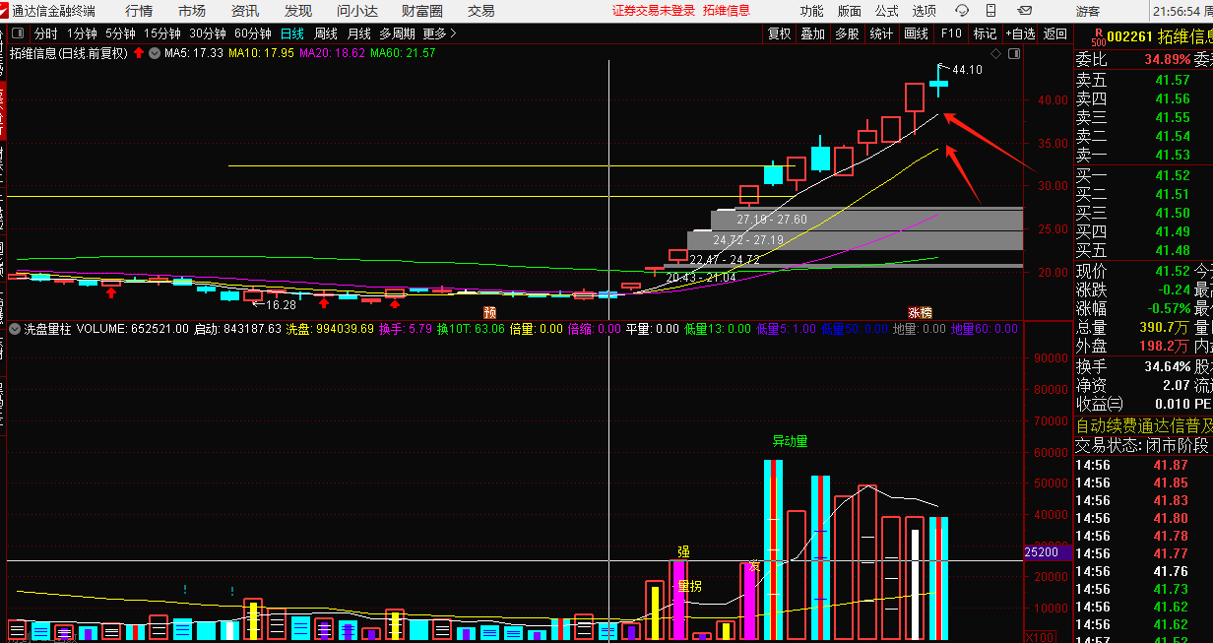This screenshot has width=1213, height=643.
Task: Click 证券交易未登录 login link
Action: coord(654,11)
